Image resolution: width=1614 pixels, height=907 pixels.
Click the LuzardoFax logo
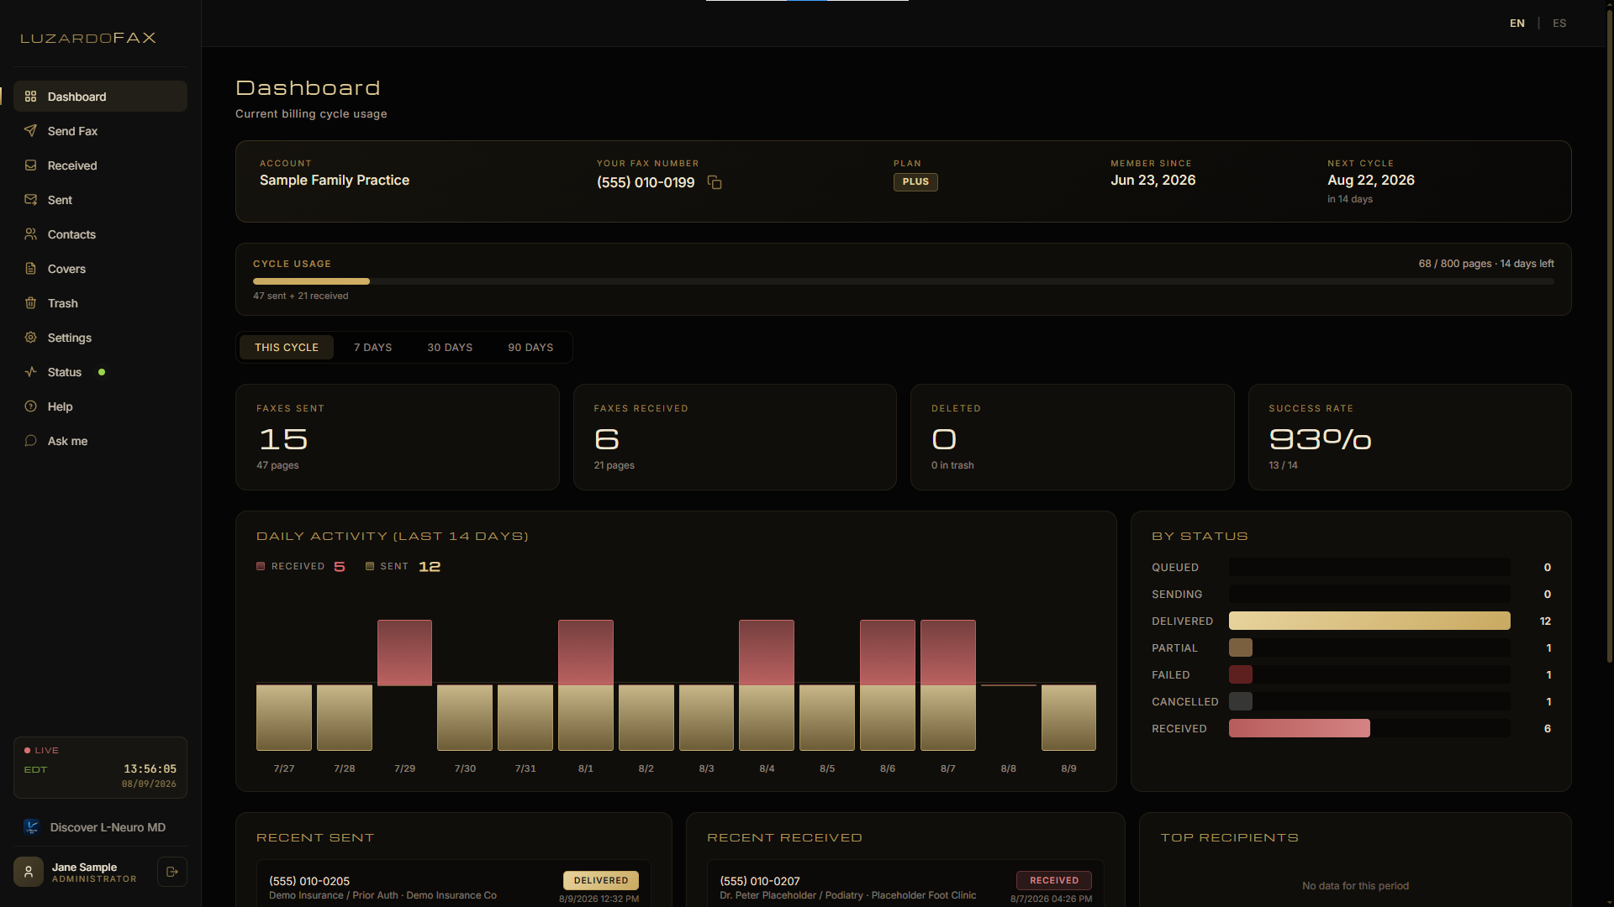point(88,38)
